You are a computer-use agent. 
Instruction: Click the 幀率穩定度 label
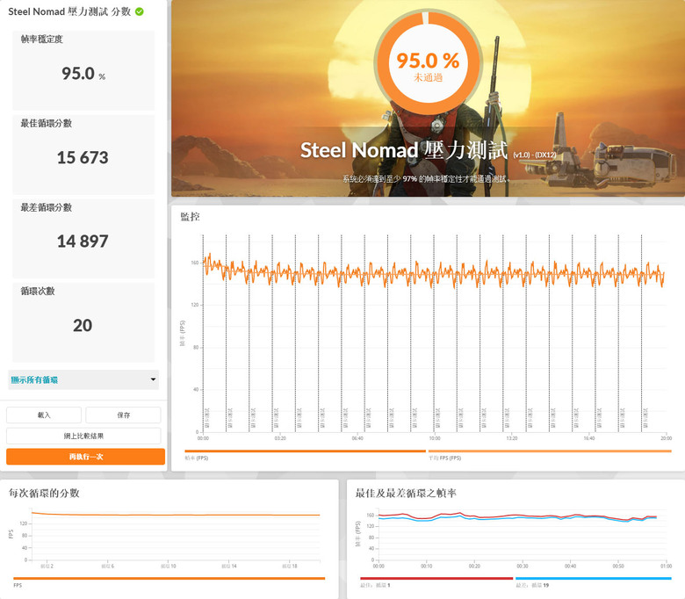click(42, 40)
